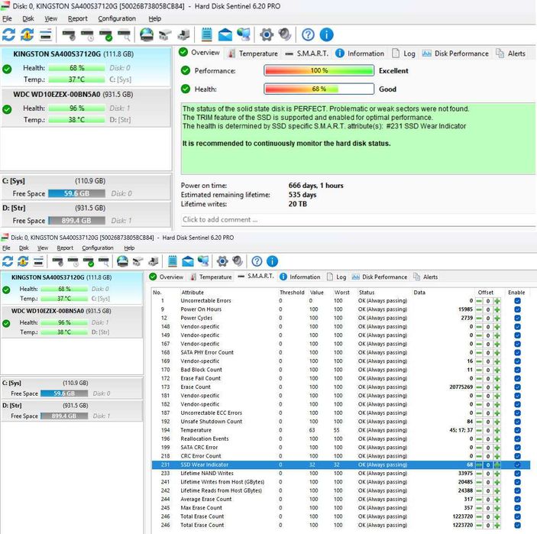Click disk-with-green-check icon in S.M.A.R.T. table window
The width and height of the screenshot is (537, 534).
89,261
